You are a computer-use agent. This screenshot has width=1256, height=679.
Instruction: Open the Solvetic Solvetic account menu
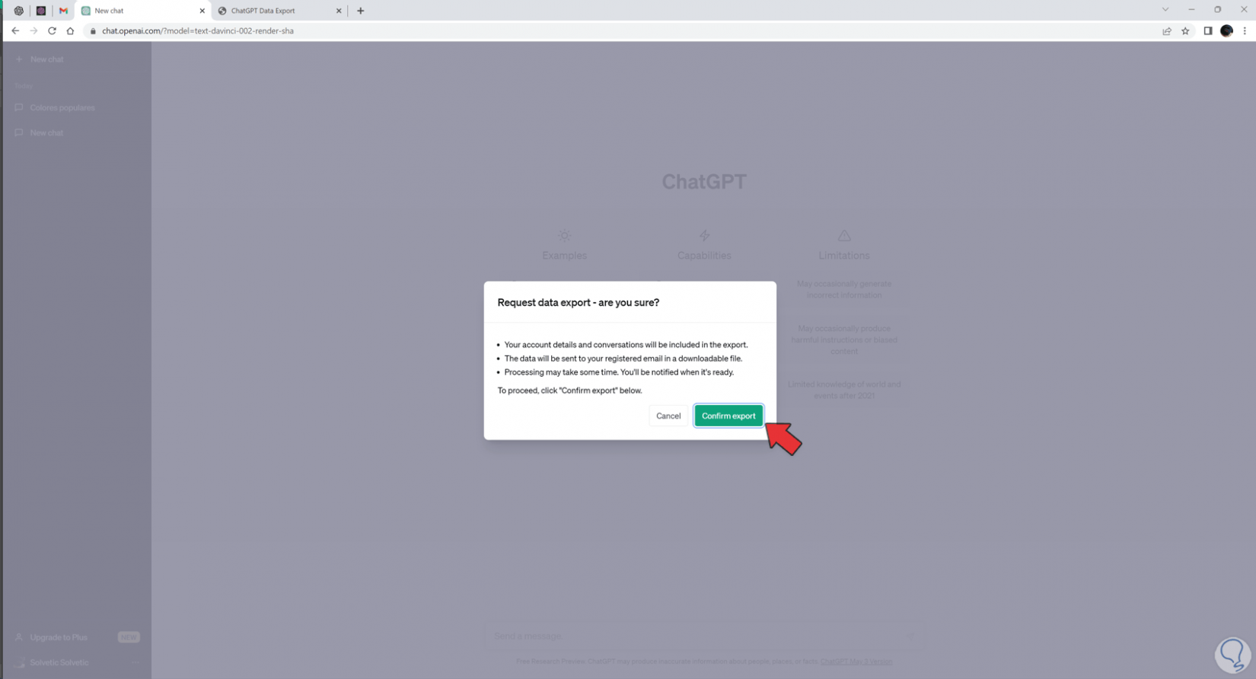tap(76, 662)
